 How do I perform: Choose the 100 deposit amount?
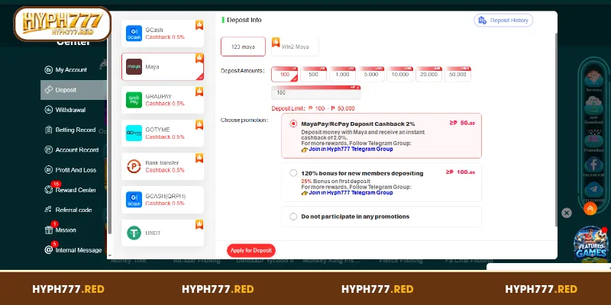(x=284, y=74)
